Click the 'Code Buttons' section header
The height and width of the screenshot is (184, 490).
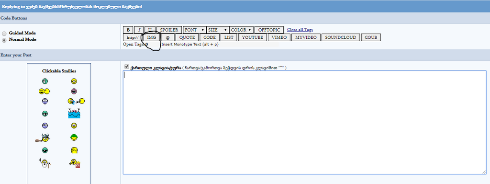[x=245, y=18]
